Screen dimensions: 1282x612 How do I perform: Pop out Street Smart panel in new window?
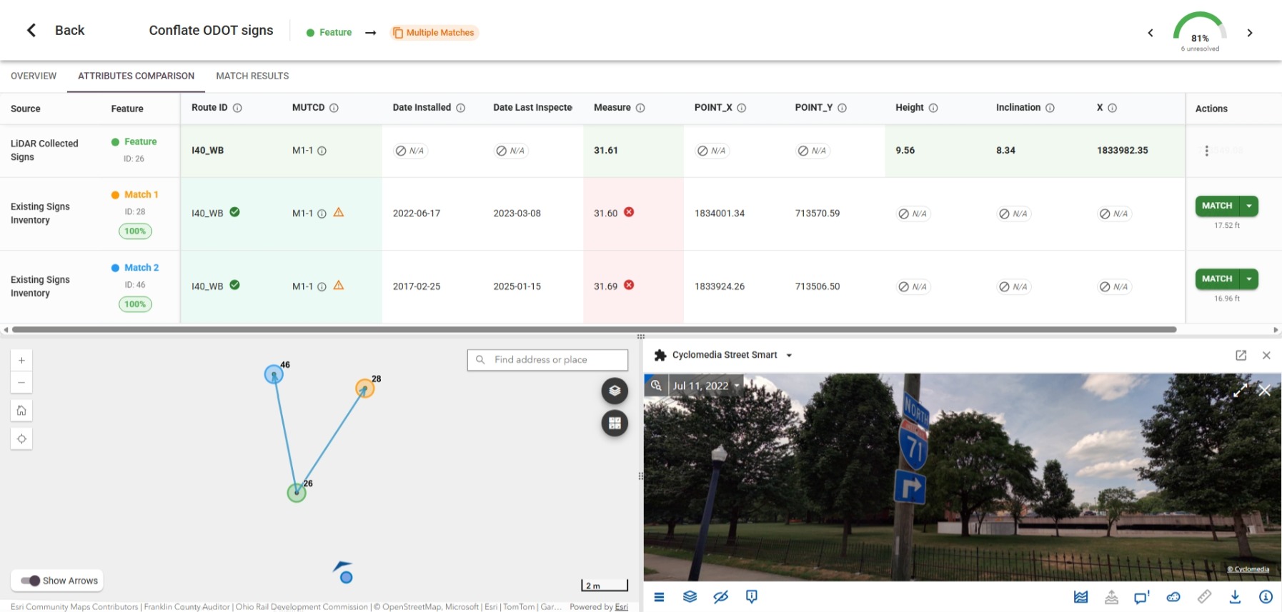[1241, 355]
